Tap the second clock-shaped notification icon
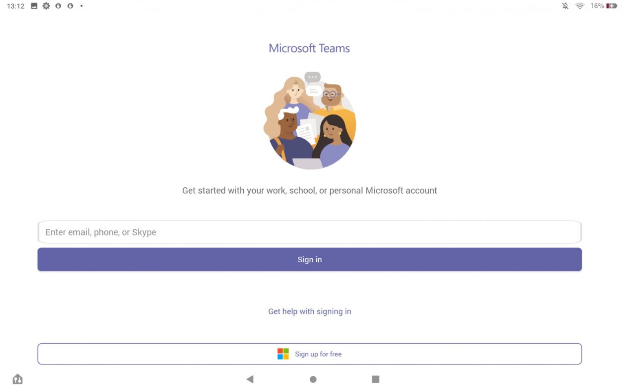Image resolution: width=626 pixels, height=391 pixels. pos(70,6)
